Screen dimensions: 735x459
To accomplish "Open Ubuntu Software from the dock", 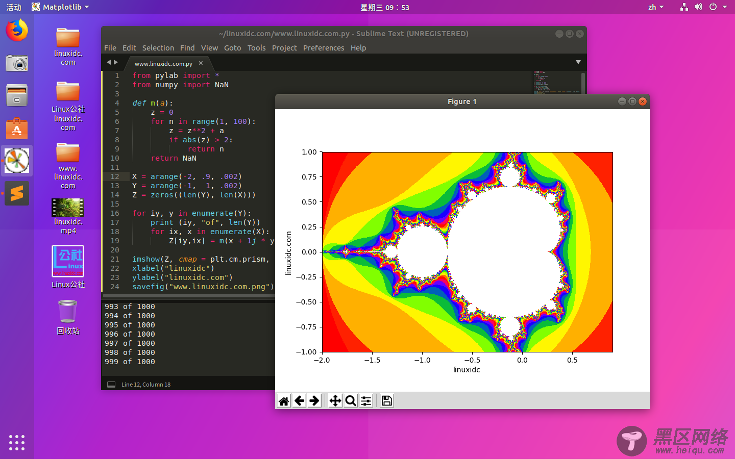I will [x=17, y=128].
